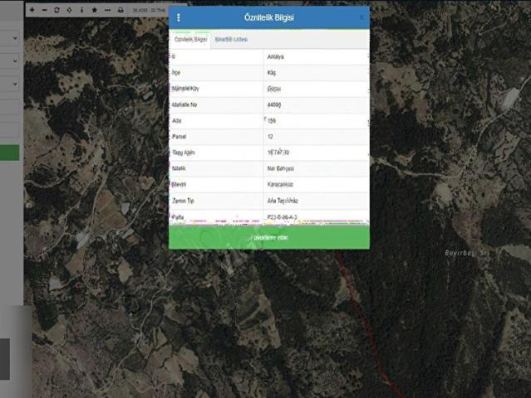Click the refresh icon in map toolbar
Viewport: 531px width, 398px height.
57,10
